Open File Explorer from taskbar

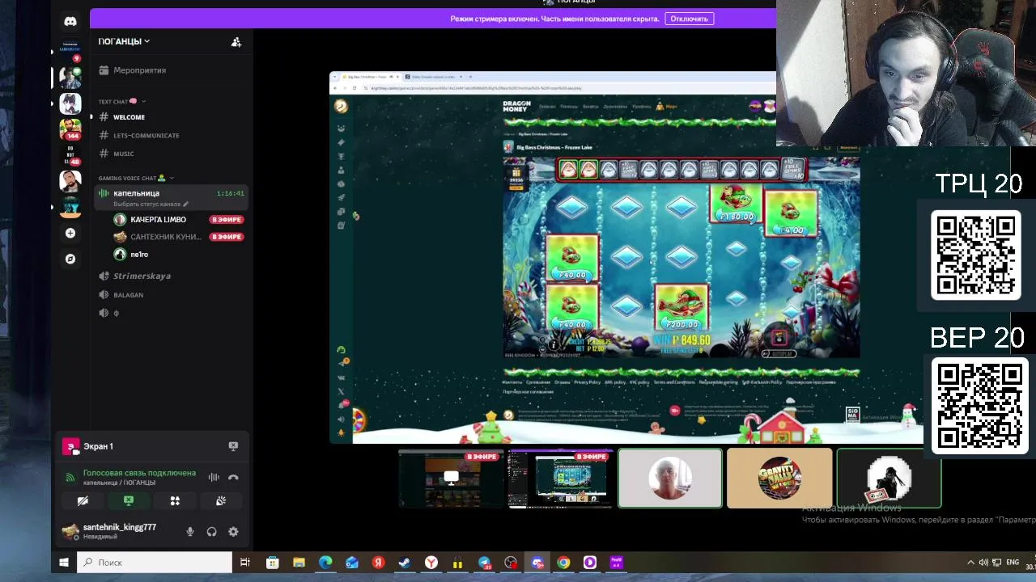299,563
